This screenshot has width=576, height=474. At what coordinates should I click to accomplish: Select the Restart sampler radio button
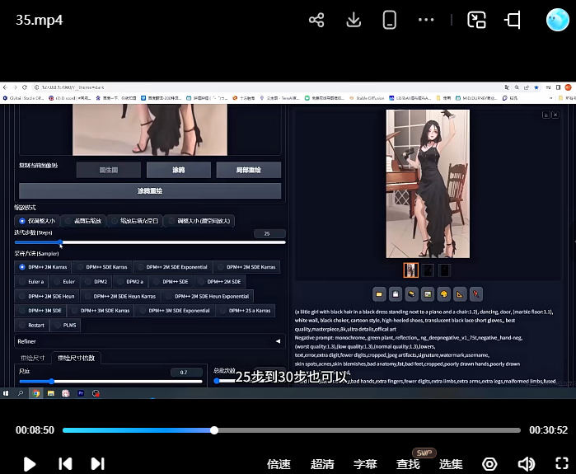(32, 325)
